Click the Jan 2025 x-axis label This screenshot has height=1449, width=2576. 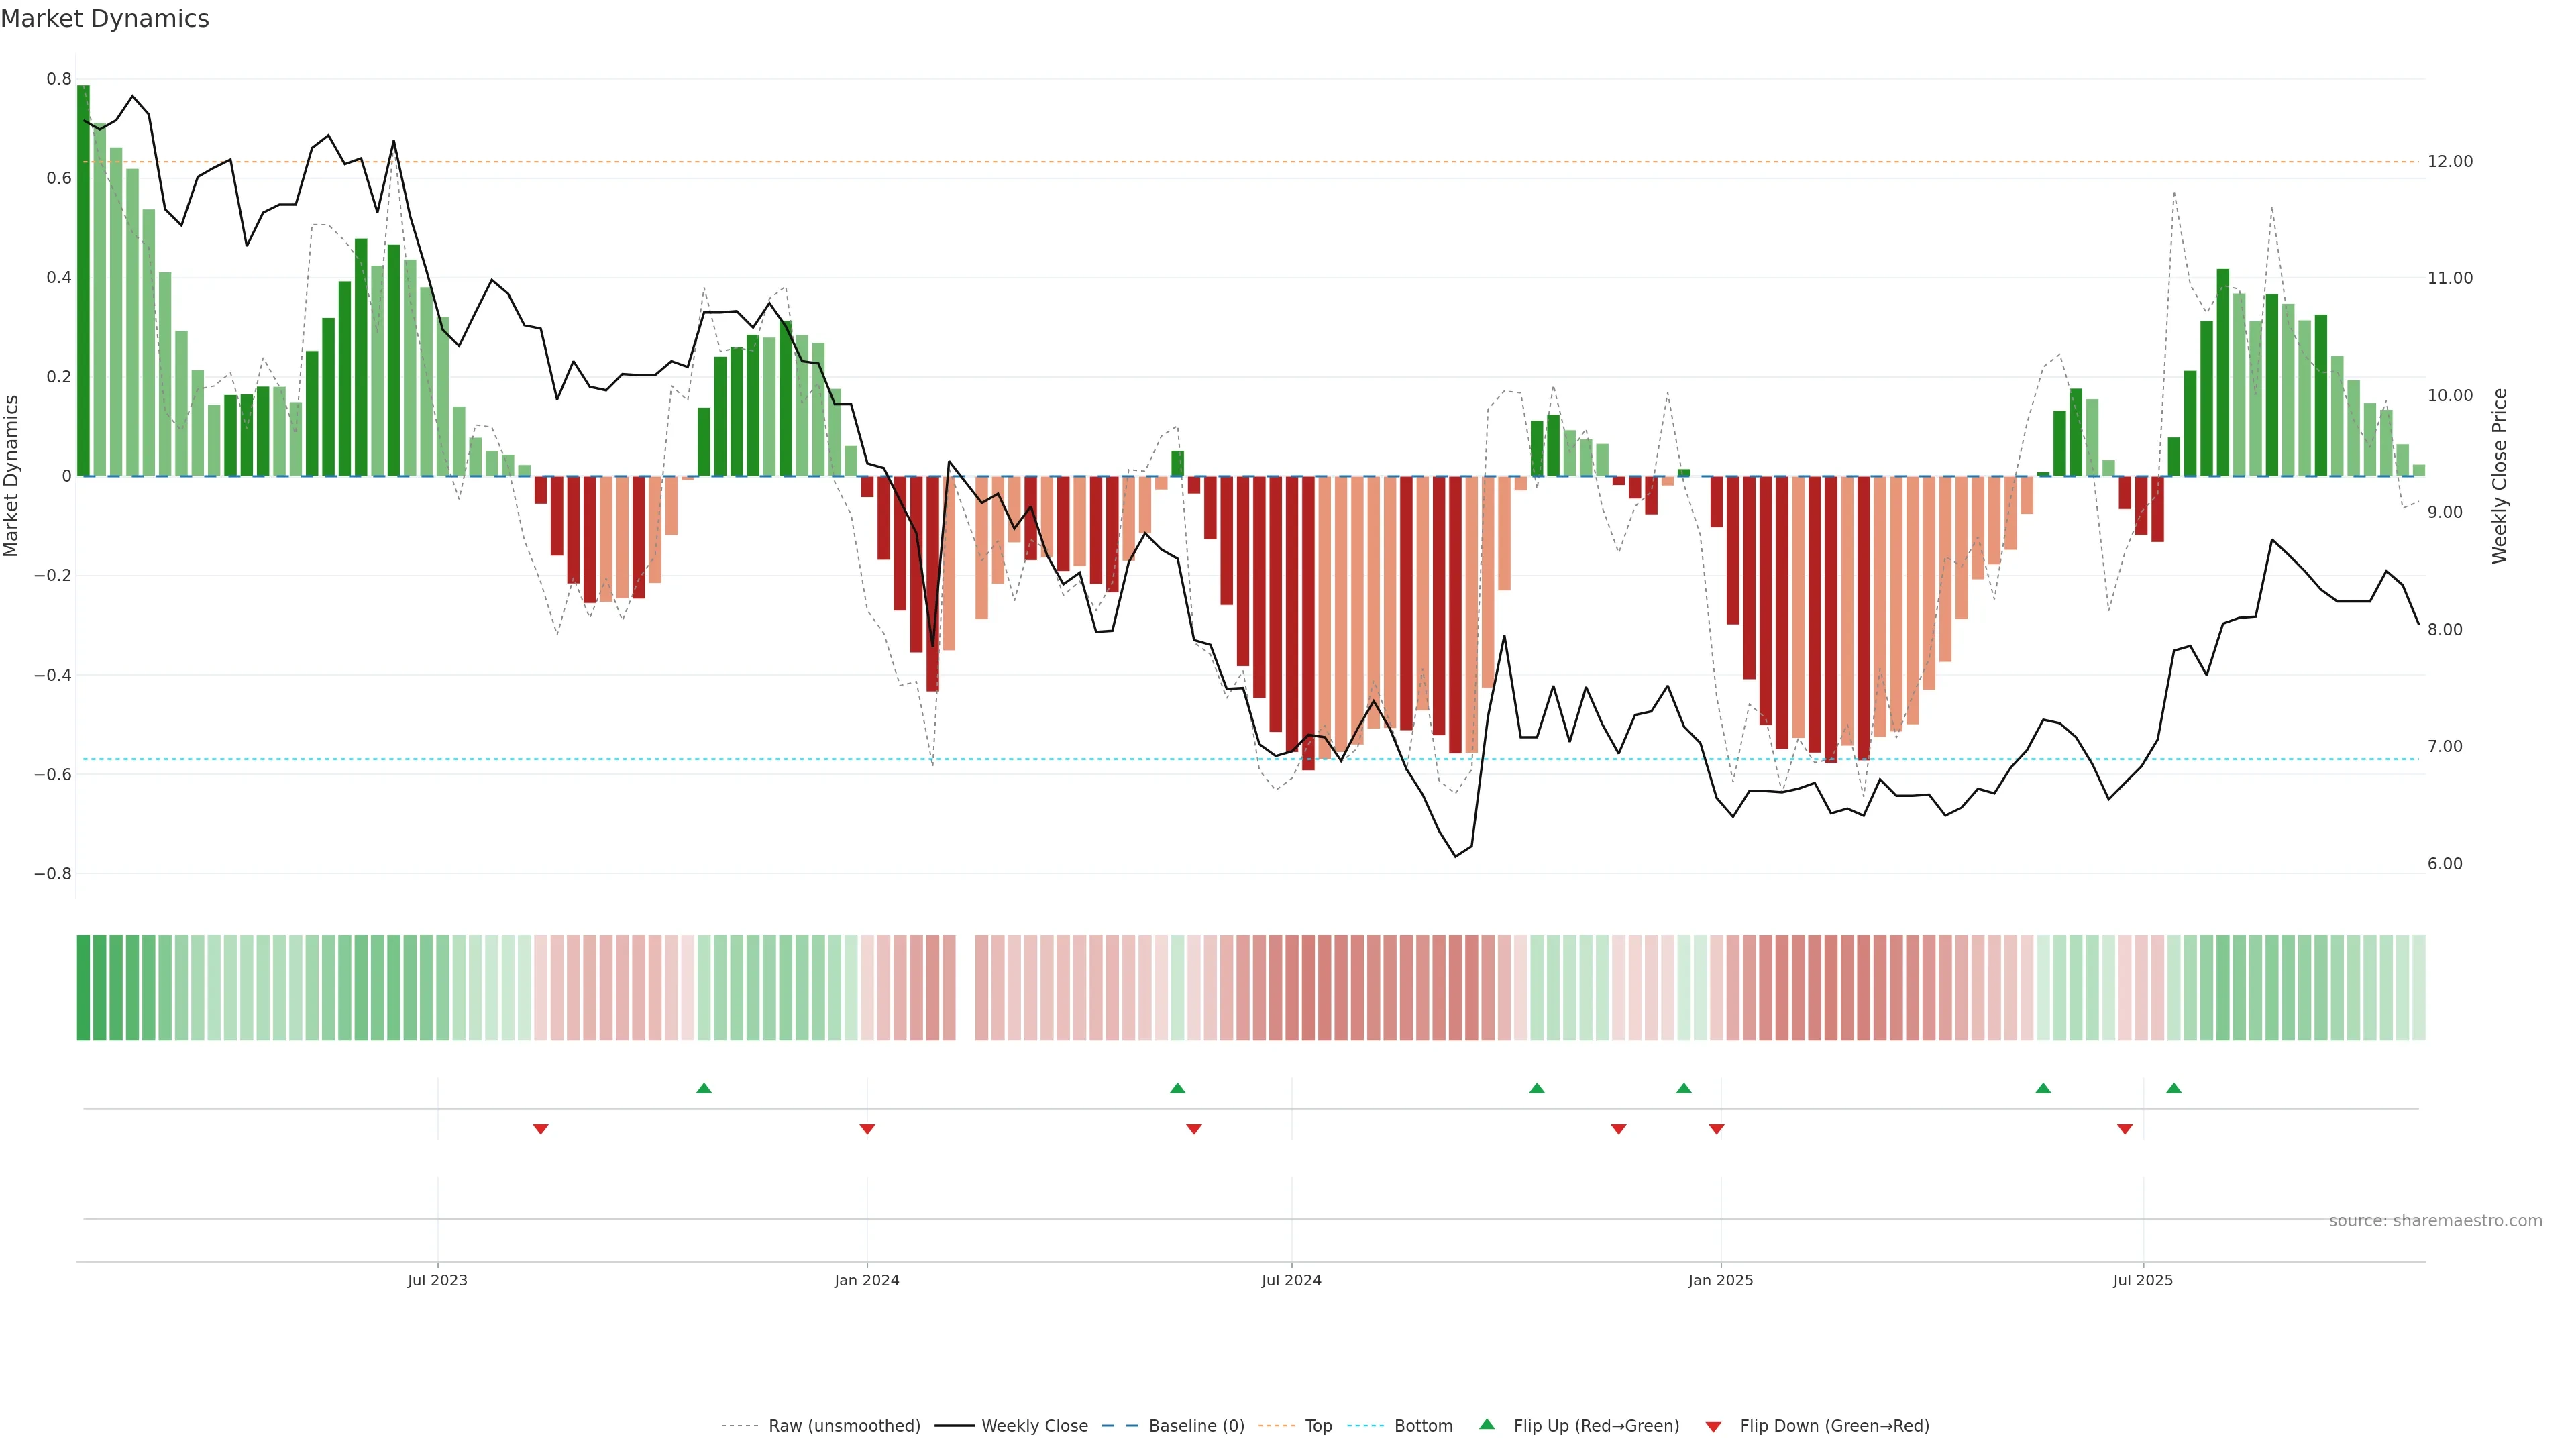pyautogui.click(x=1720, y=1280)
